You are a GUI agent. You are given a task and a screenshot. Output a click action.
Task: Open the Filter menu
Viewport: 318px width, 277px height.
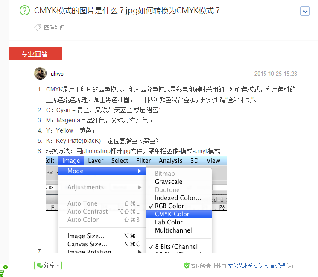143,161
